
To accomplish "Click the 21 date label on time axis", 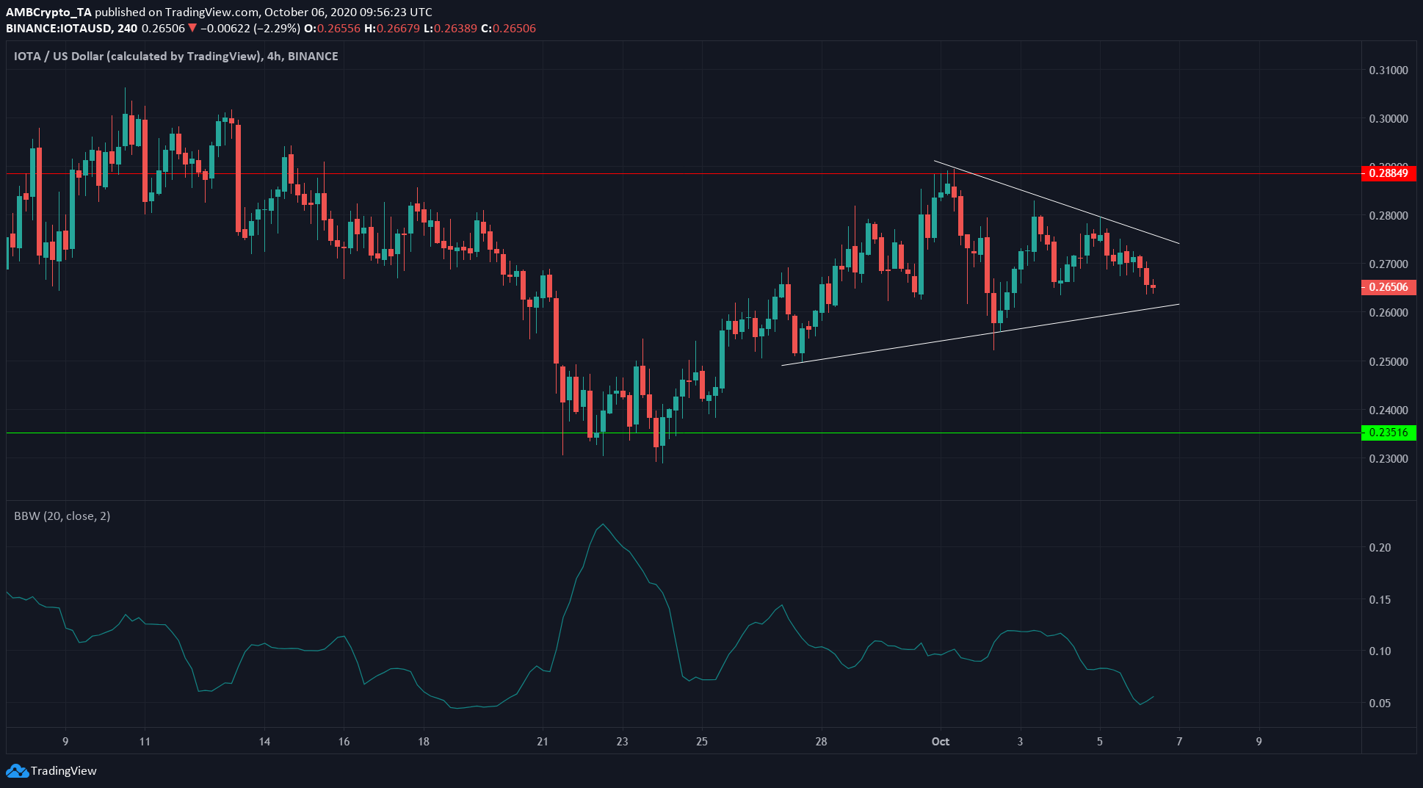I will [543, 742].
